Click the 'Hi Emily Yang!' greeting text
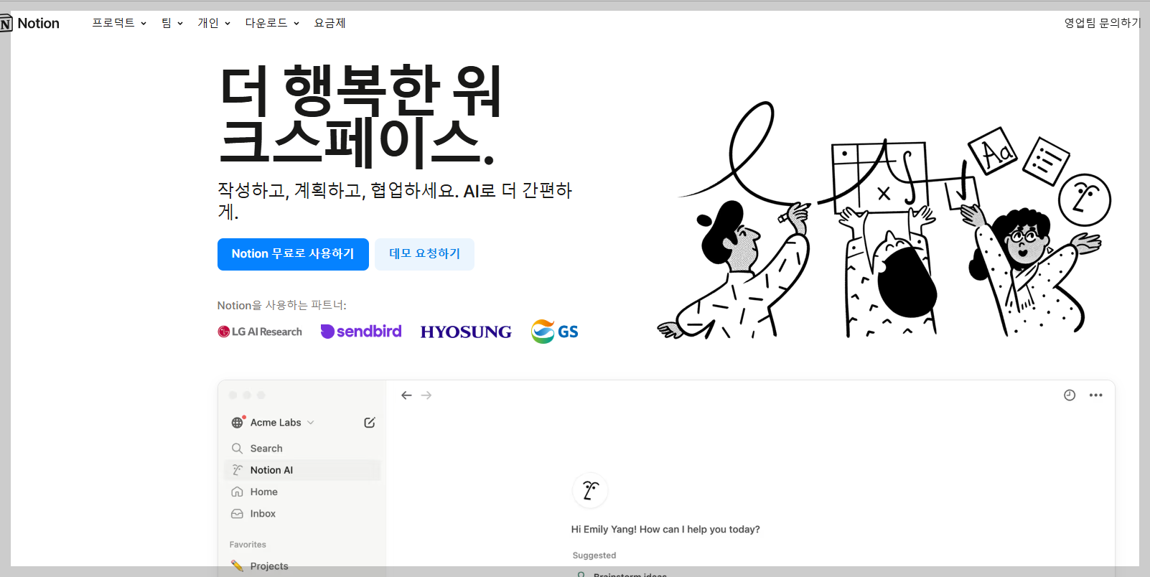 (x=665, y=530)
